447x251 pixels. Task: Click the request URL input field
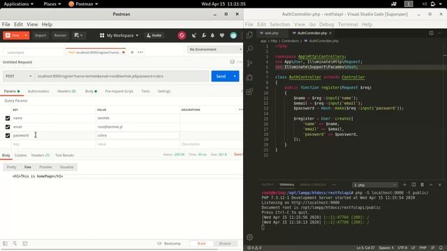tap(122, 76)
